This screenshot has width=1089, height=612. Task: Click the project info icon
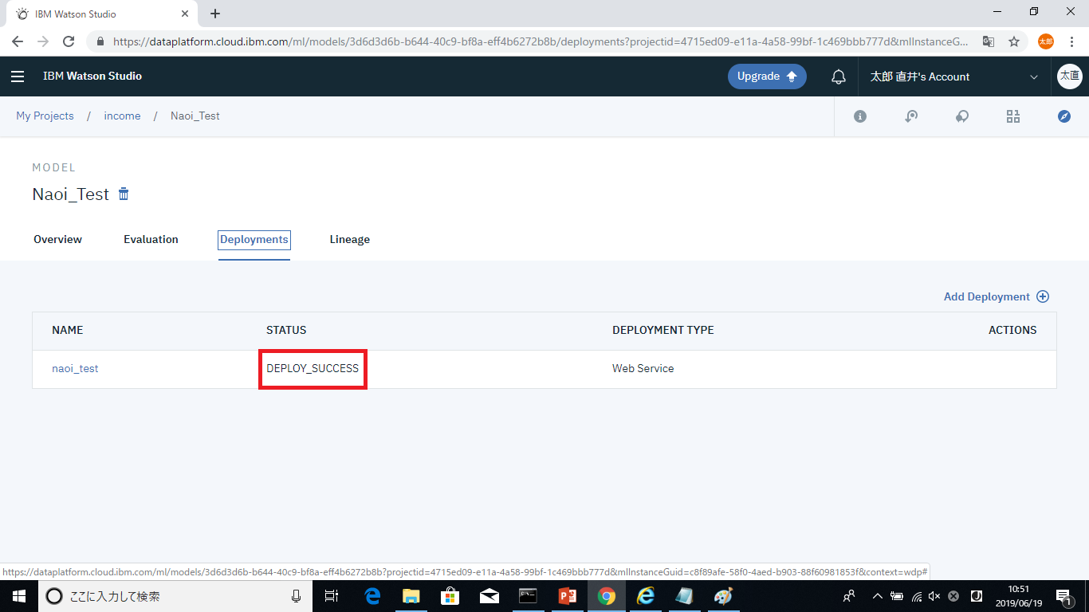[x=859, y=116]
